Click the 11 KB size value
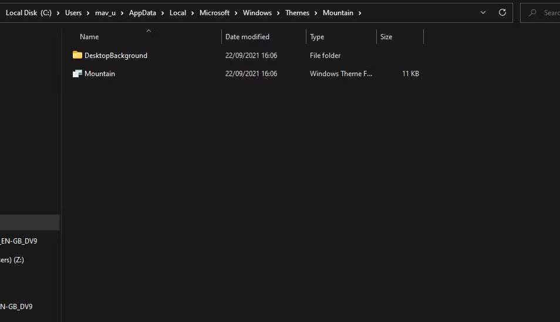Viewport: 560px width, 322px height. click(410, 74)
